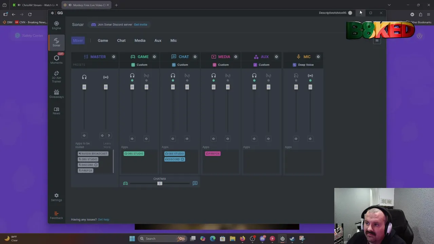Mute the Master headphone output
Screen dimensions: 434x244
coord(84,136)
